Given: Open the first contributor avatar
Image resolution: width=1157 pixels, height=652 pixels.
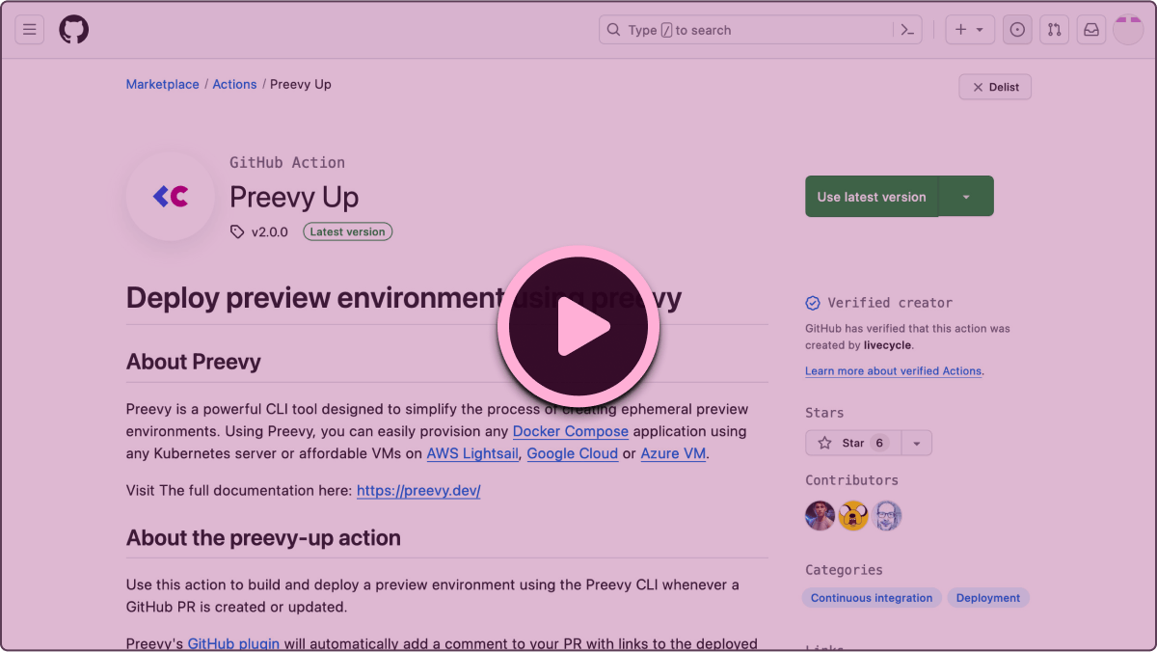Looking at the screenshot, I should point(820,516).
